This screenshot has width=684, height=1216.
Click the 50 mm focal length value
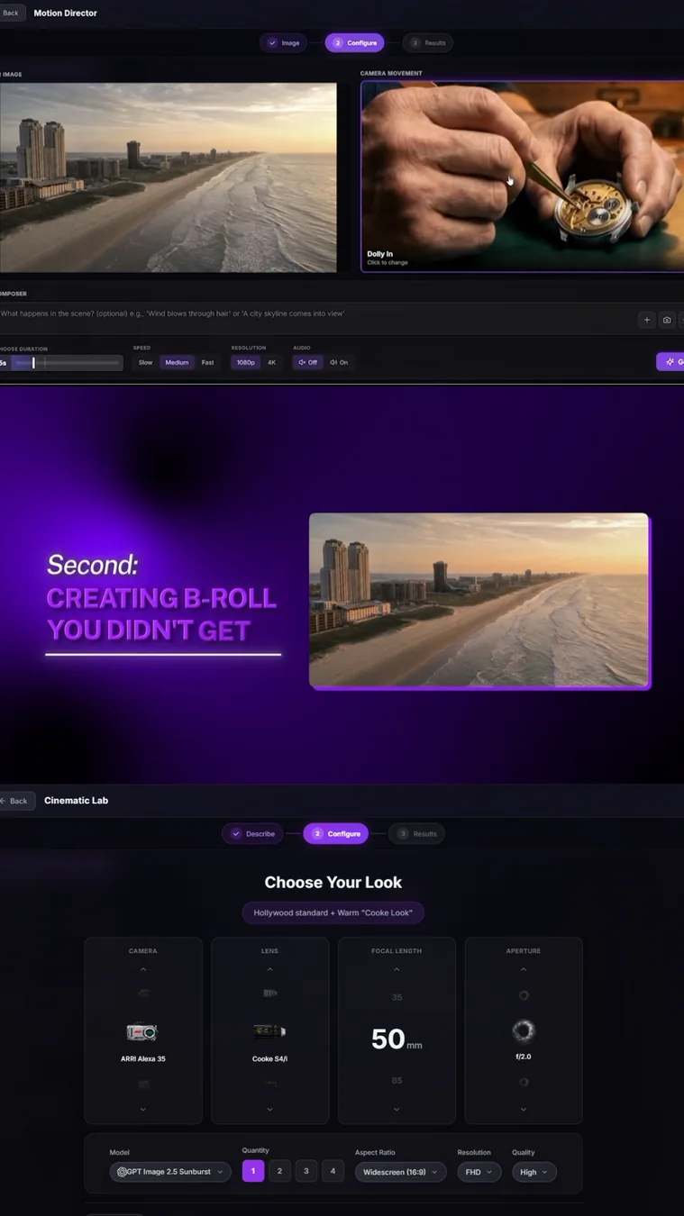(397, 1039)
